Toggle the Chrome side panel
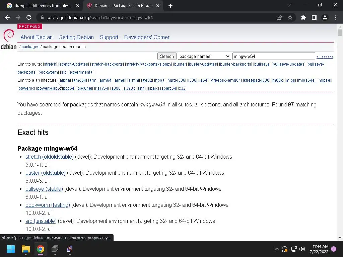 314,17
